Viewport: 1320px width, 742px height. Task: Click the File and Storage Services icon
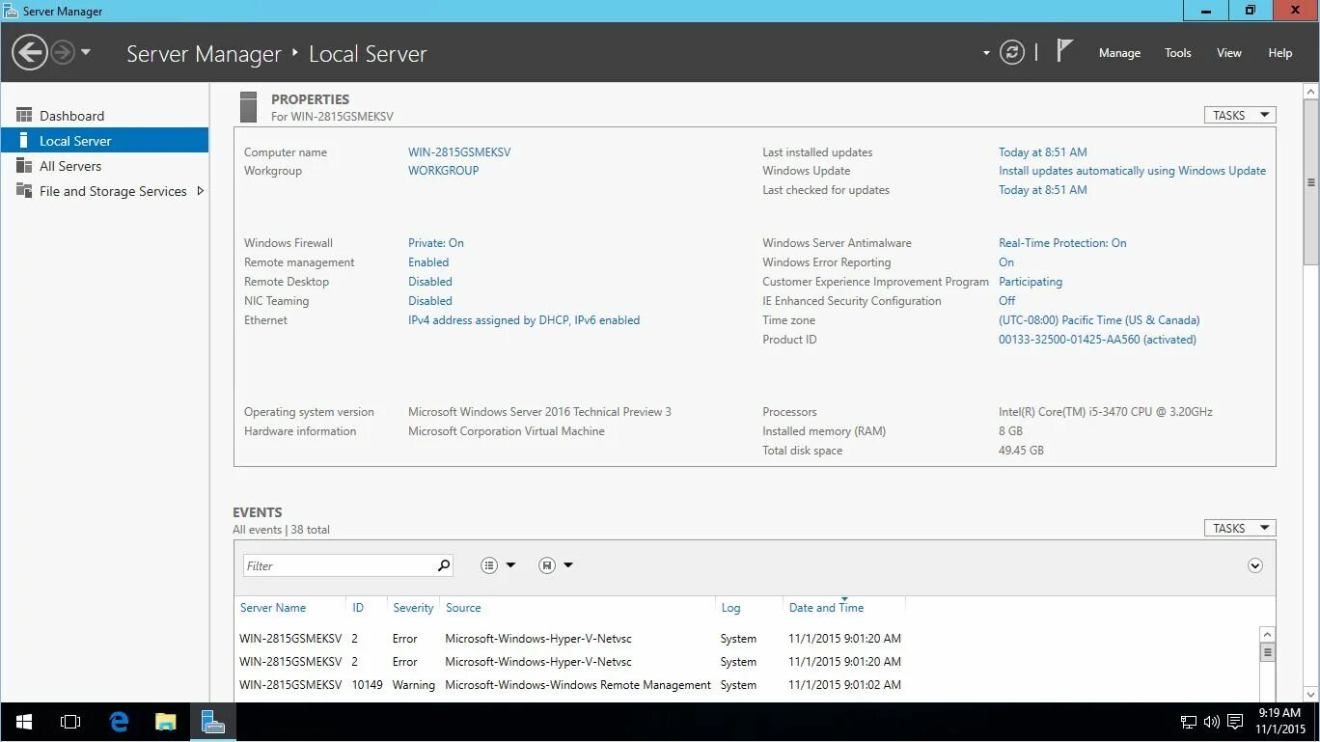coord(24,191)
